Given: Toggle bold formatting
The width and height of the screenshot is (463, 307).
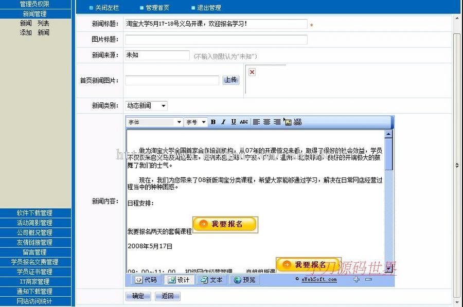Looking at the screenshot, I should 212,122.
